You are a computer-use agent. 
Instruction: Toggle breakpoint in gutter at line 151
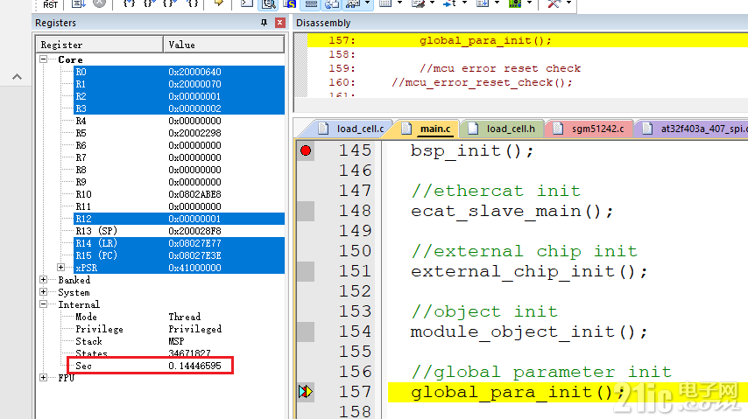(306, 271)
